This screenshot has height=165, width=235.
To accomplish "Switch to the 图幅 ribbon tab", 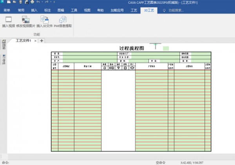I will (61, 10).
